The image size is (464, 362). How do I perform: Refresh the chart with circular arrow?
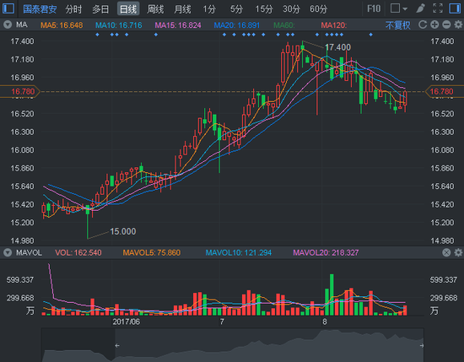pyautogui.click(x=423, y=24)
